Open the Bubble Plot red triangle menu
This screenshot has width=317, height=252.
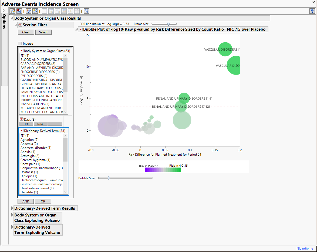80,29
